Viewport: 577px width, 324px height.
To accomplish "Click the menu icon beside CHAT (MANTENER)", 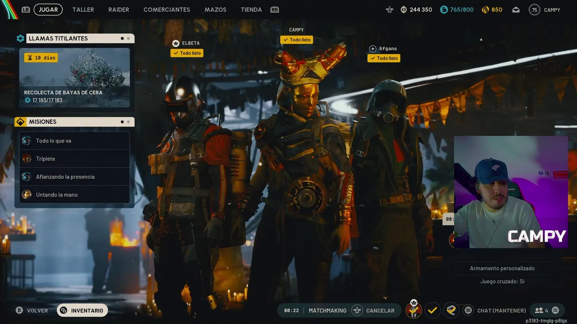I will [468, 310].
